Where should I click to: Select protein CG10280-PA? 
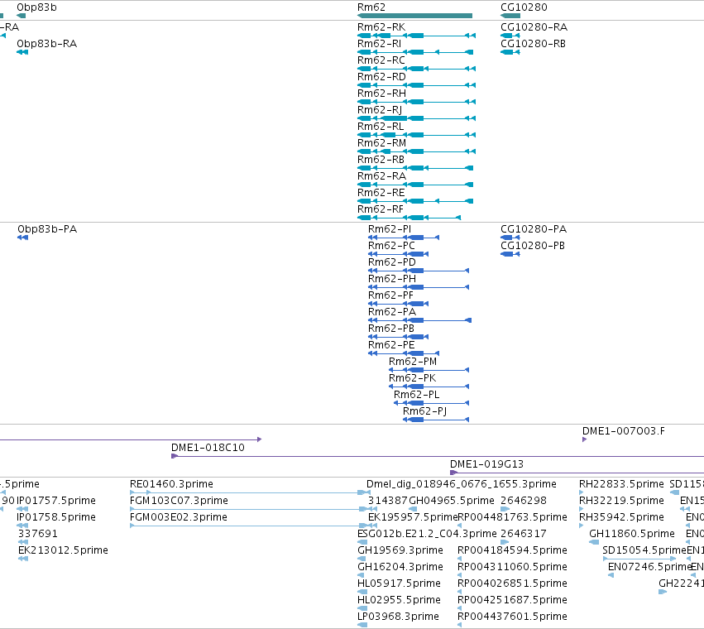pos(510,238)
